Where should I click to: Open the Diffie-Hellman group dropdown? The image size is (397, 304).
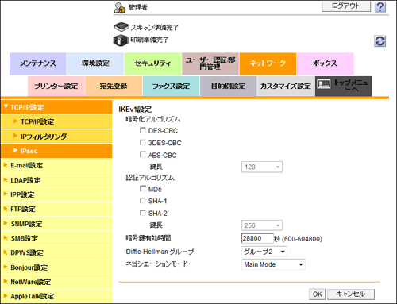click(x=264, y=252)
